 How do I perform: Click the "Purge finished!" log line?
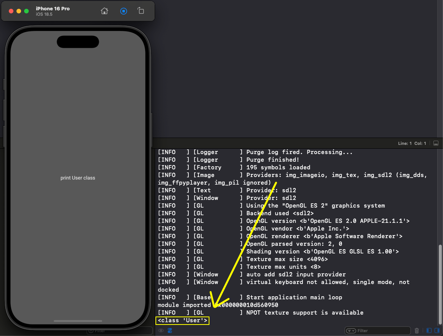[x=229, y=160]
